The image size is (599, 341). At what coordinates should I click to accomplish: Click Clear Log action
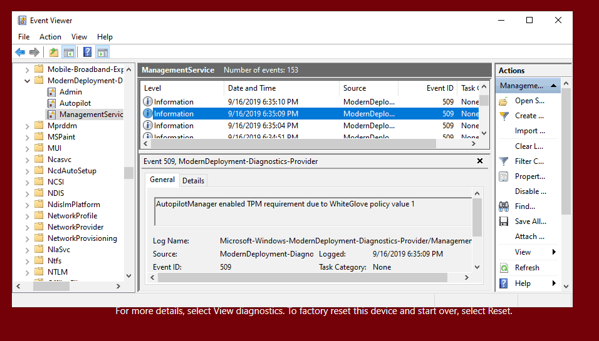[529, 146]
